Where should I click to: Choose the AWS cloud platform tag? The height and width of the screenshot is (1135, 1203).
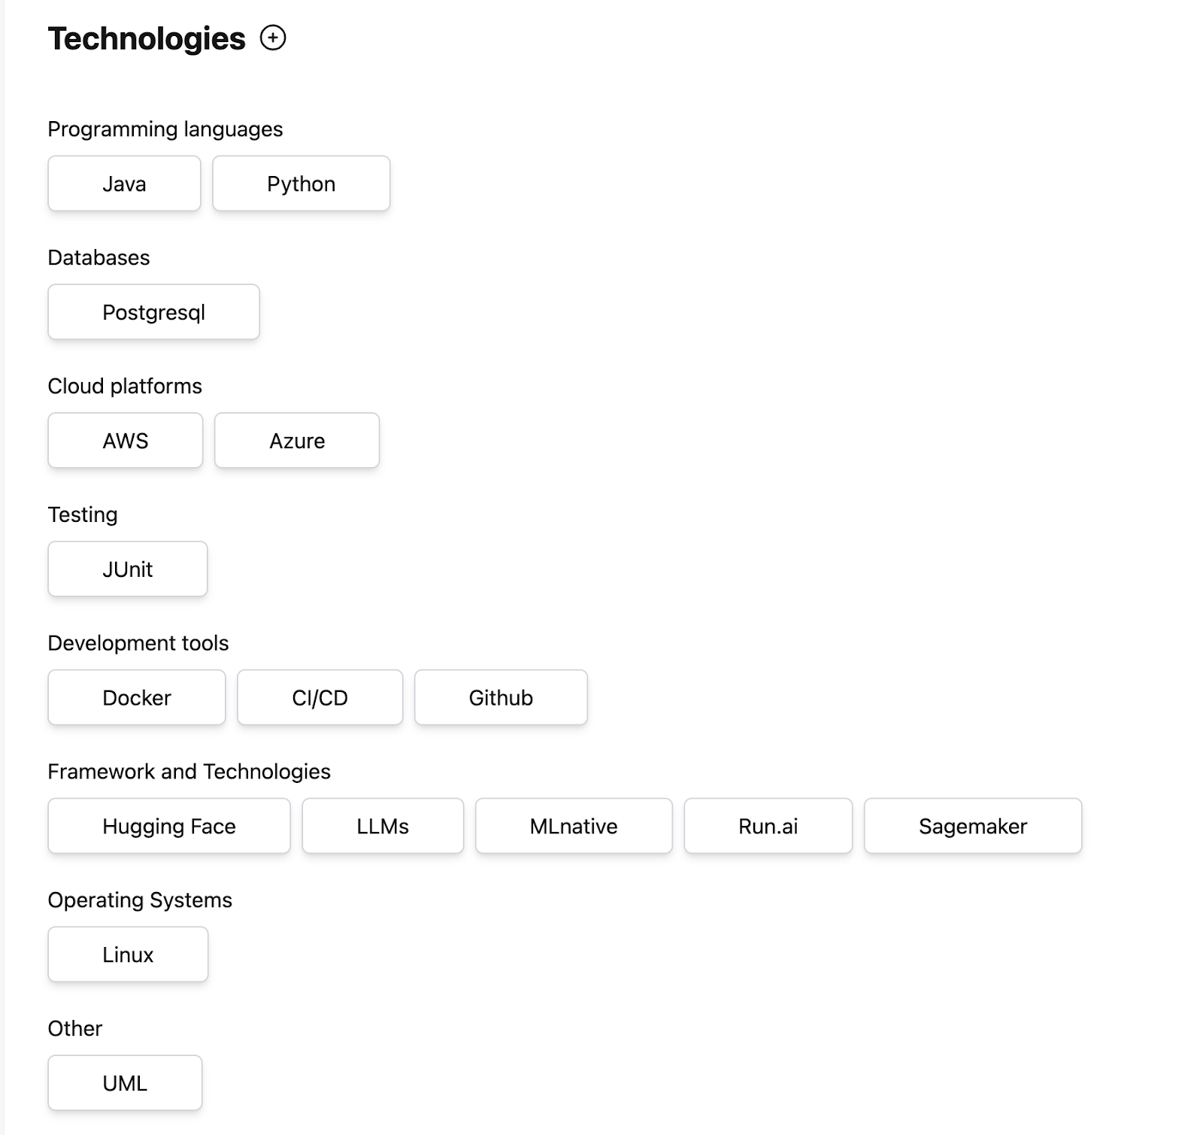point(125,441)
